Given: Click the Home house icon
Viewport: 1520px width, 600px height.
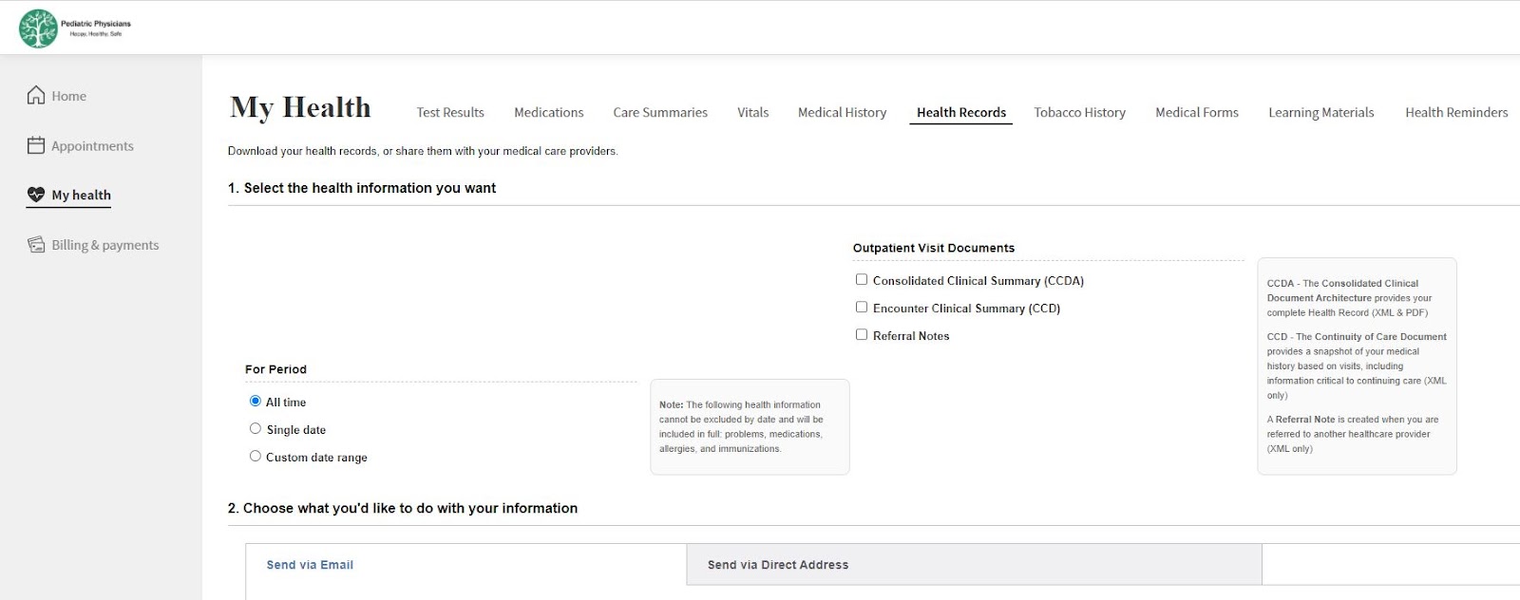Looking at the screenshot, I should [36, 95].
